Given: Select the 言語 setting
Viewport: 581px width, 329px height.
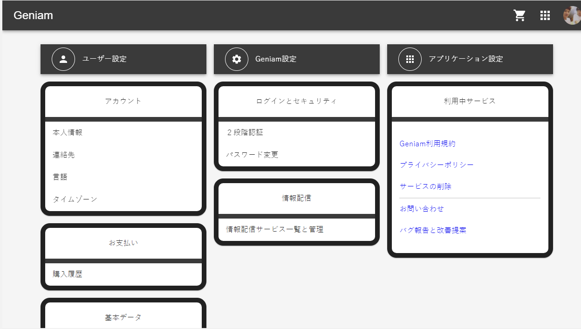Looking at the screenshot, I should (x=60, y=177).
